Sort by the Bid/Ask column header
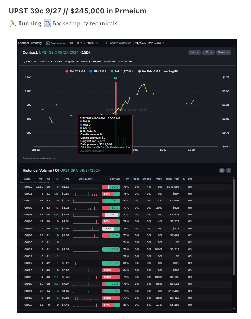Image resolution: width=251 pixels, height=319 pixels. (x=115, y=179)
